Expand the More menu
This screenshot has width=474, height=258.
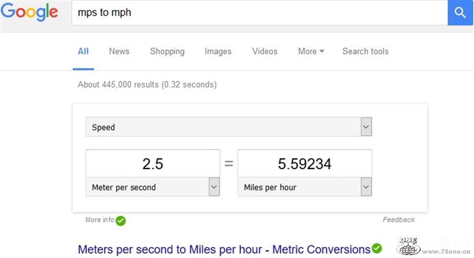click(311, 52)
